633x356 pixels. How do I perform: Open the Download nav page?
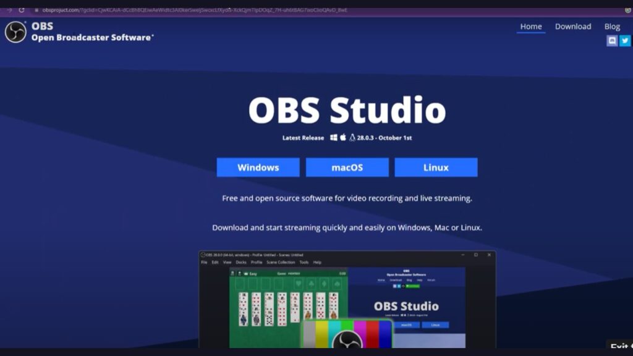point(573,27)
